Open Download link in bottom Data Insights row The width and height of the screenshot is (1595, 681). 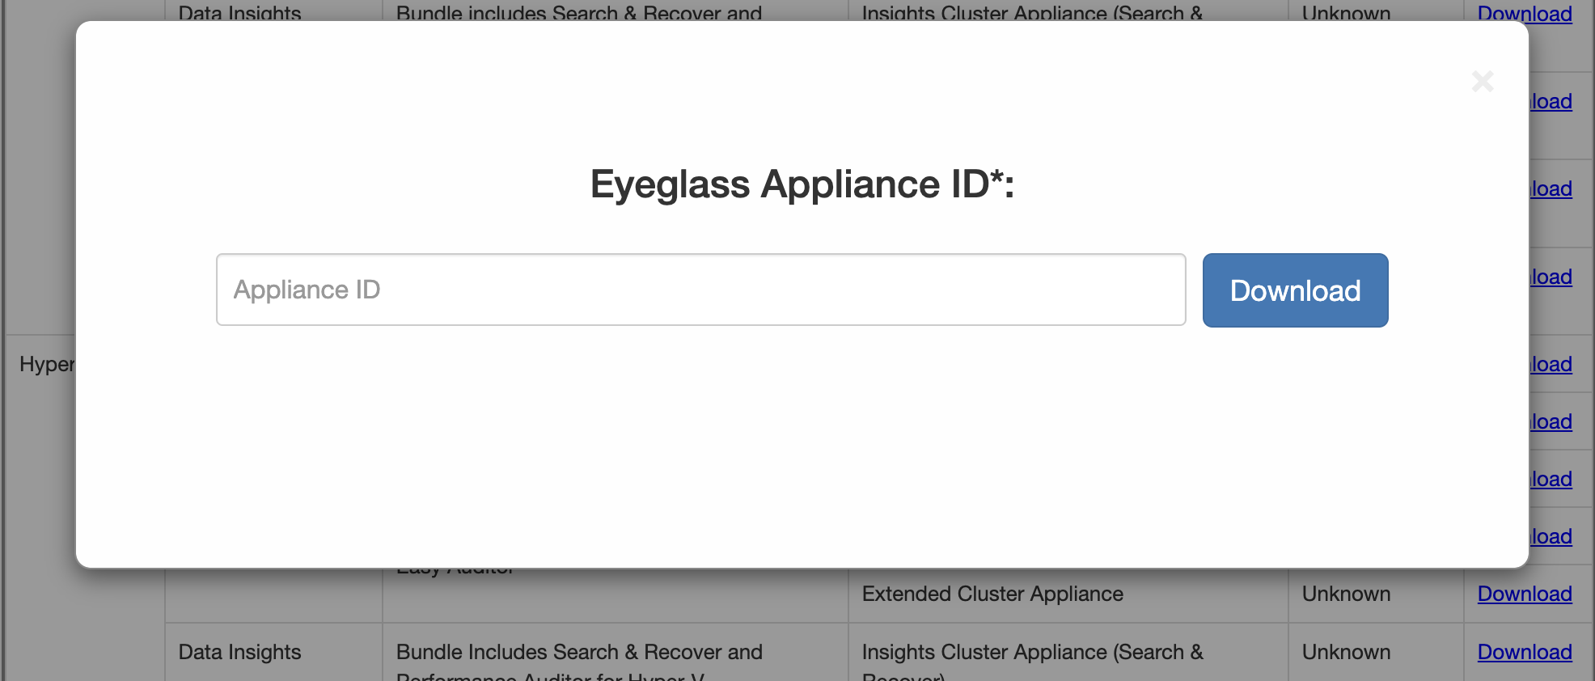pyautogui.click(x=1524, y=652)
